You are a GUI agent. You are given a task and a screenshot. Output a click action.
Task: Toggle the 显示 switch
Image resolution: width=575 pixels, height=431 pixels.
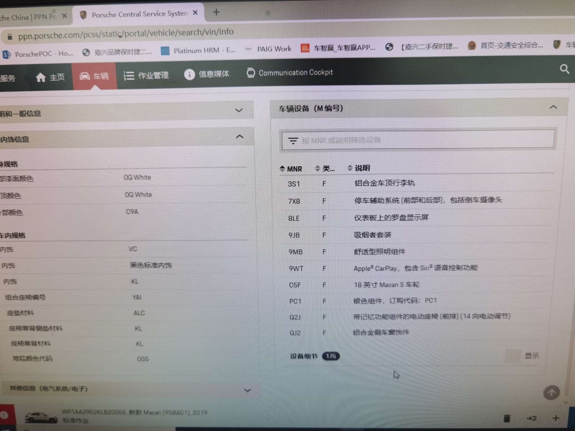pyautogui.click(x=513, y=356)
